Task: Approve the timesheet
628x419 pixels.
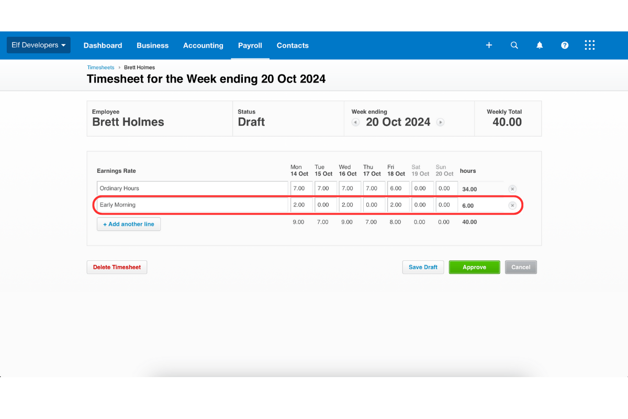Action: tap(474, 267)
